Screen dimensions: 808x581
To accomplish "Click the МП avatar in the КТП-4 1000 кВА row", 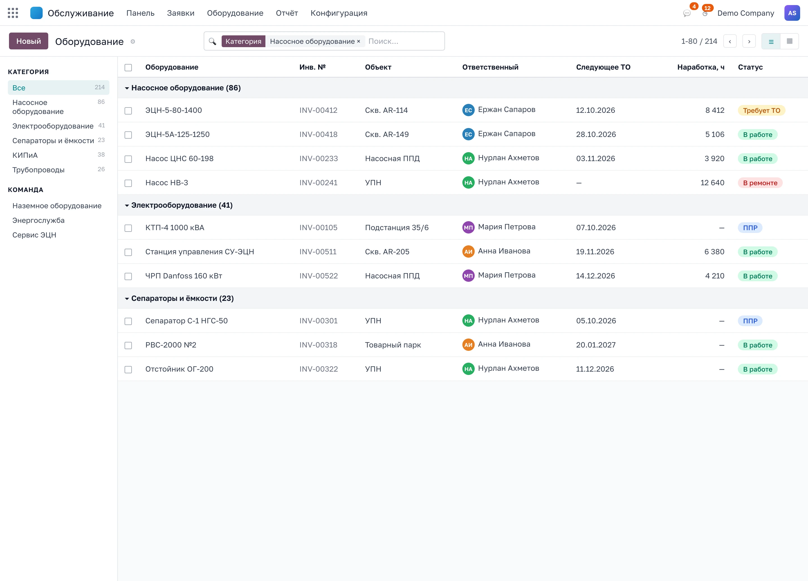I will [x=469, y=227].
